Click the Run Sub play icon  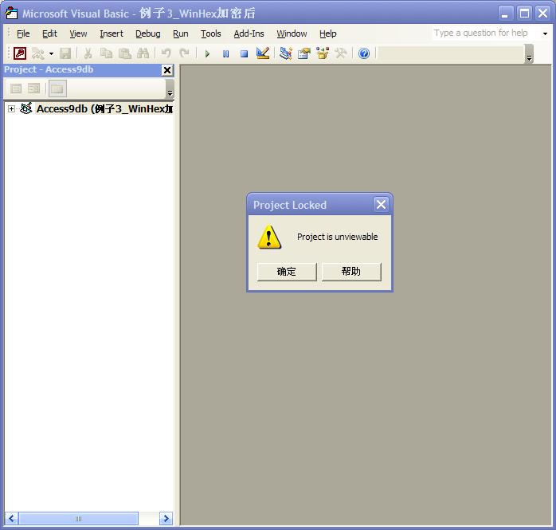pos(207,53)
